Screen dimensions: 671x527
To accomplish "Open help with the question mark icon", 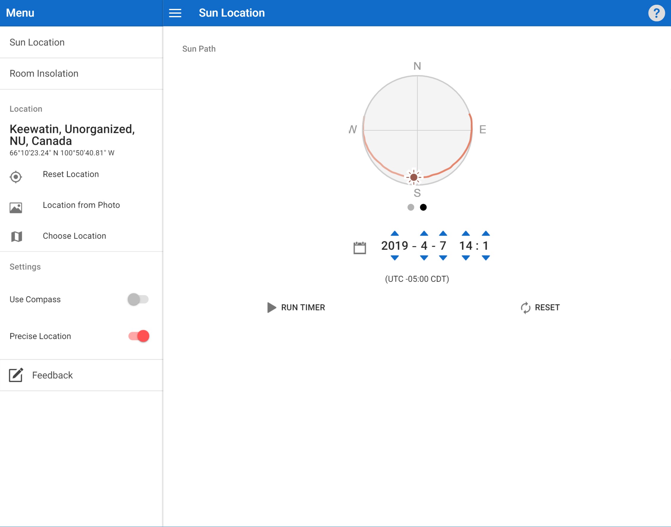I will click(x=656, y=13).
